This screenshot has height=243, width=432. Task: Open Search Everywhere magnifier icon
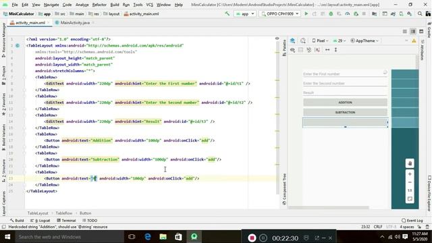click(420, 13)
